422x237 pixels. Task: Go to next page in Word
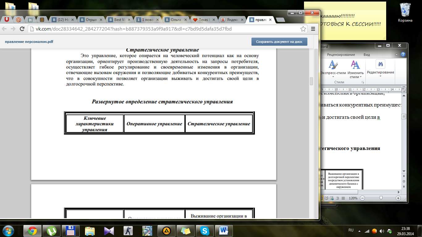pyautogui.click(x=403, y=186)
